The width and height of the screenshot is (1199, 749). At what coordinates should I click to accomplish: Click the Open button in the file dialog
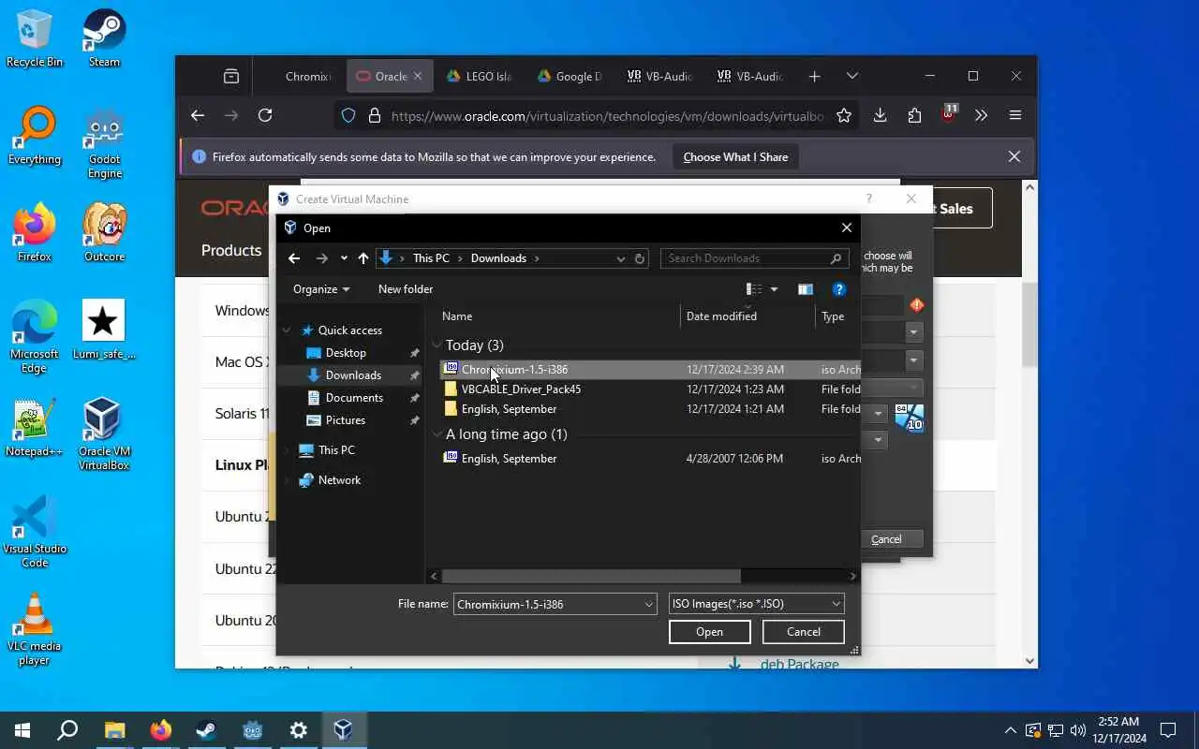point(709,632)
